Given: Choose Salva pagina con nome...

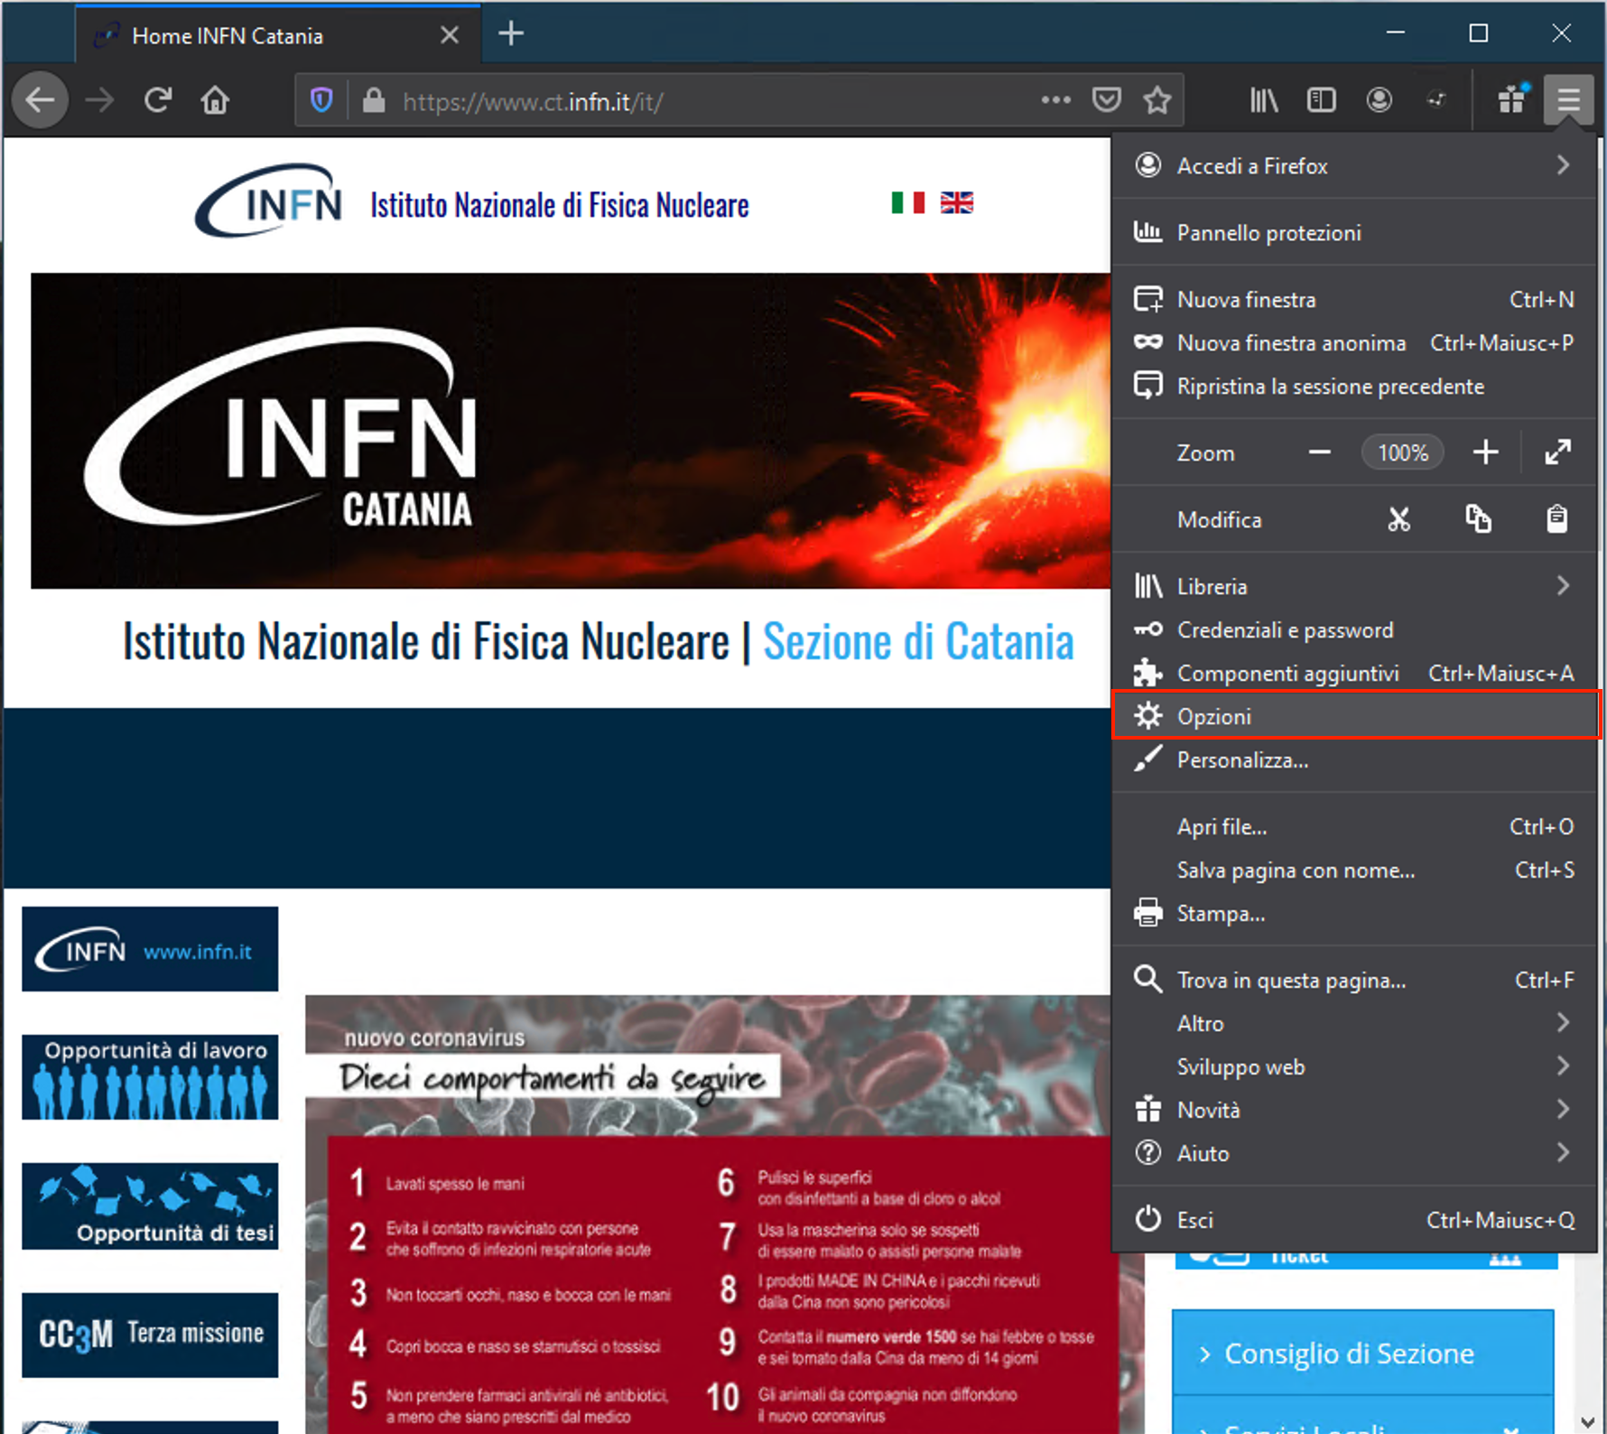Looking at the screenshot, I should 1354,870.
